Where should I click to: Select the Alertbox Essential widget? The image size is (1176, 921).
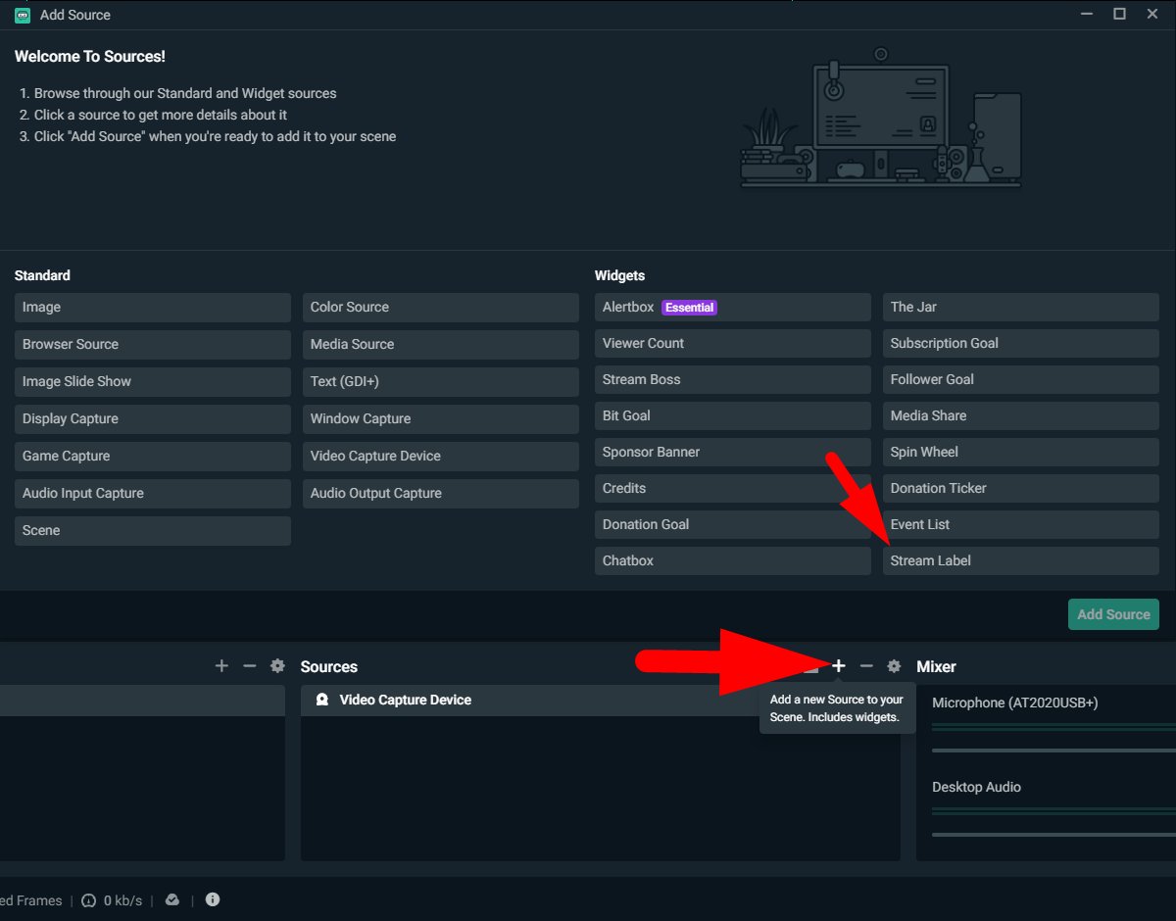pos(733,307)
